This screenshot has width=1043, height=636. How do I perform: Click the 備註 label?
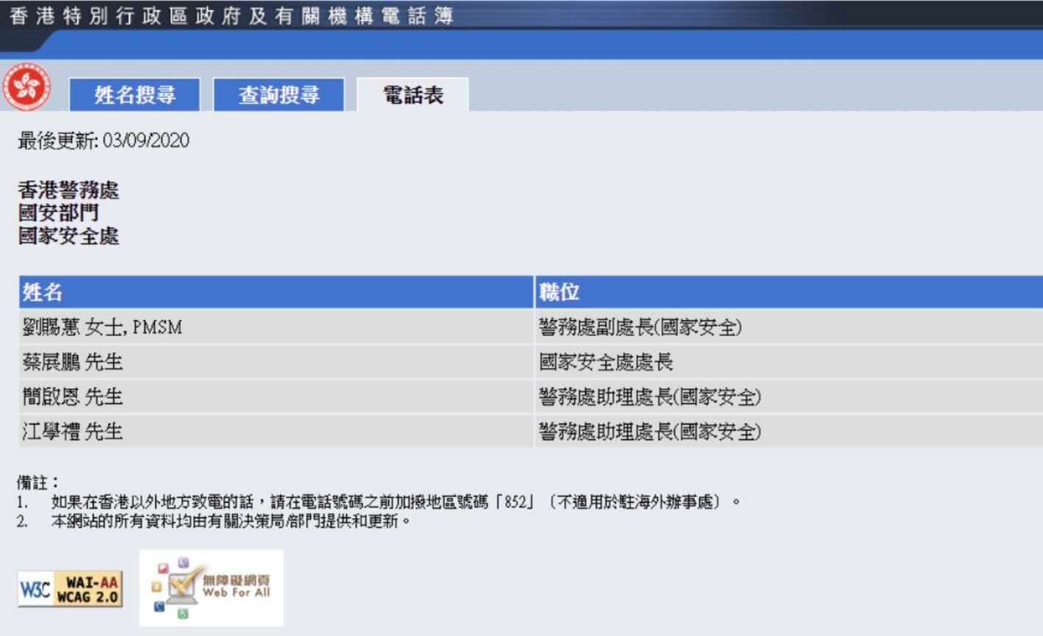tap(38, 483)
